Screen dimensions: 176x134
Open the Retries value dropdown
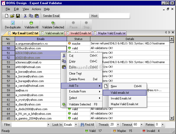[x=163, y=125]
